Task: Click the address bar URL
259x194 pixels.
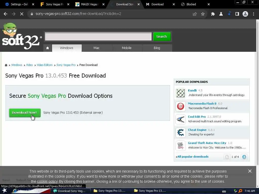Action: coord(78,14)
